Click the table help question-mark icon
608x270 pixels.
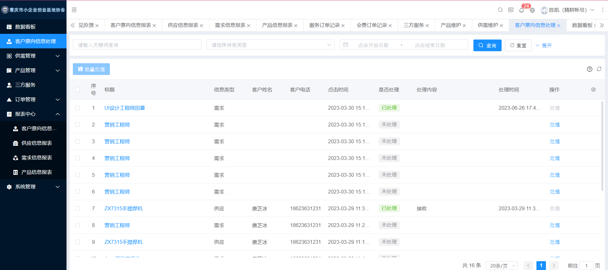590,69
